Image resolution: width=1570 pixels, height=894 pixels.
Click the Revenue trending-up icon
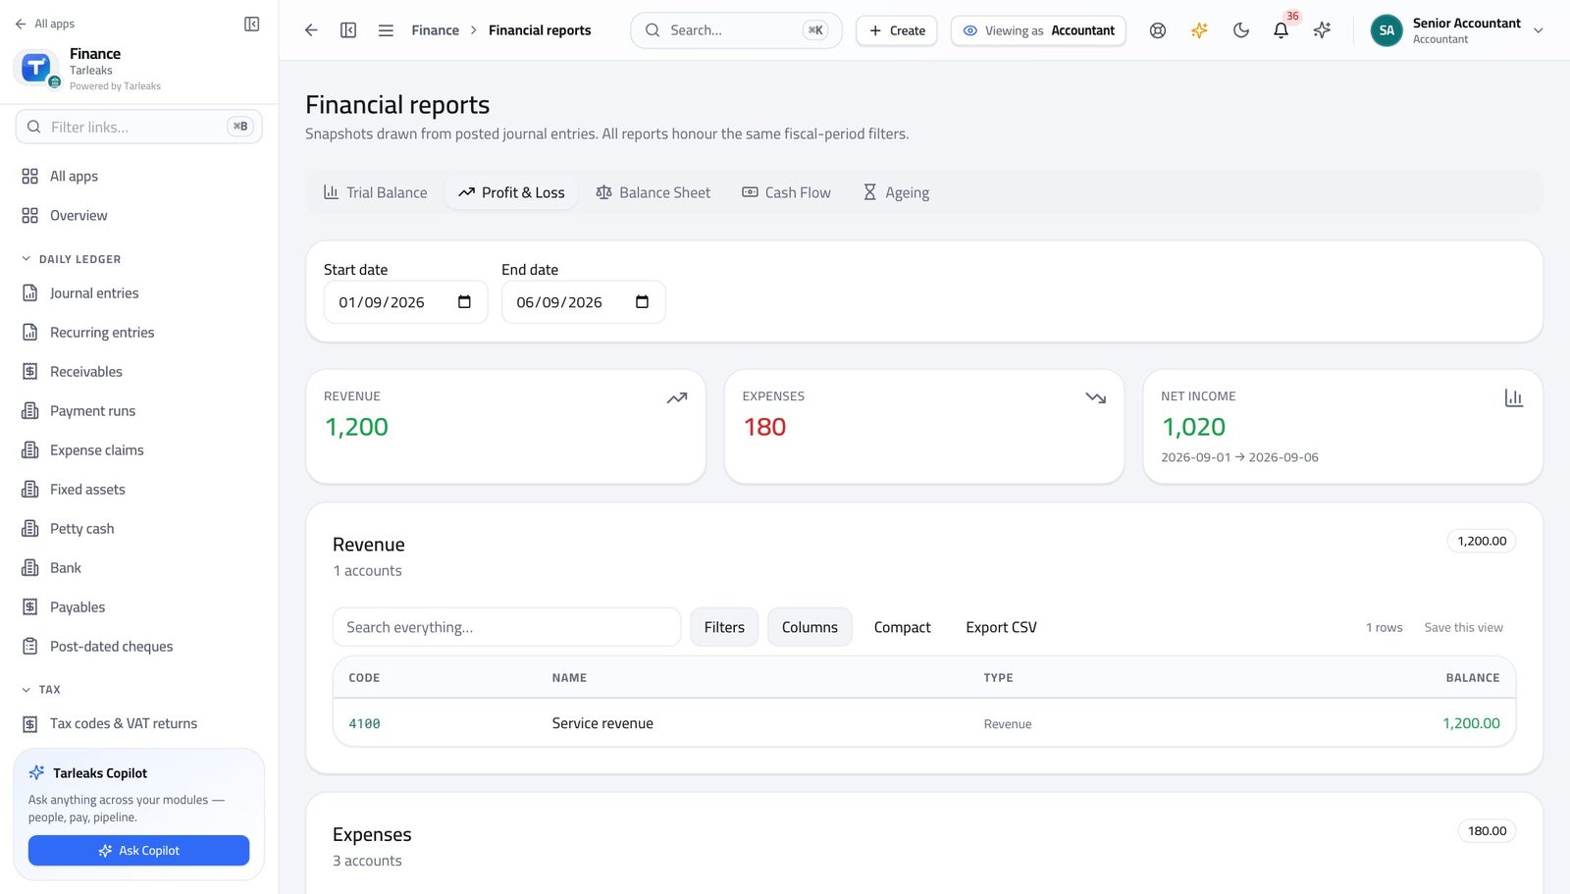coord(677,397)
